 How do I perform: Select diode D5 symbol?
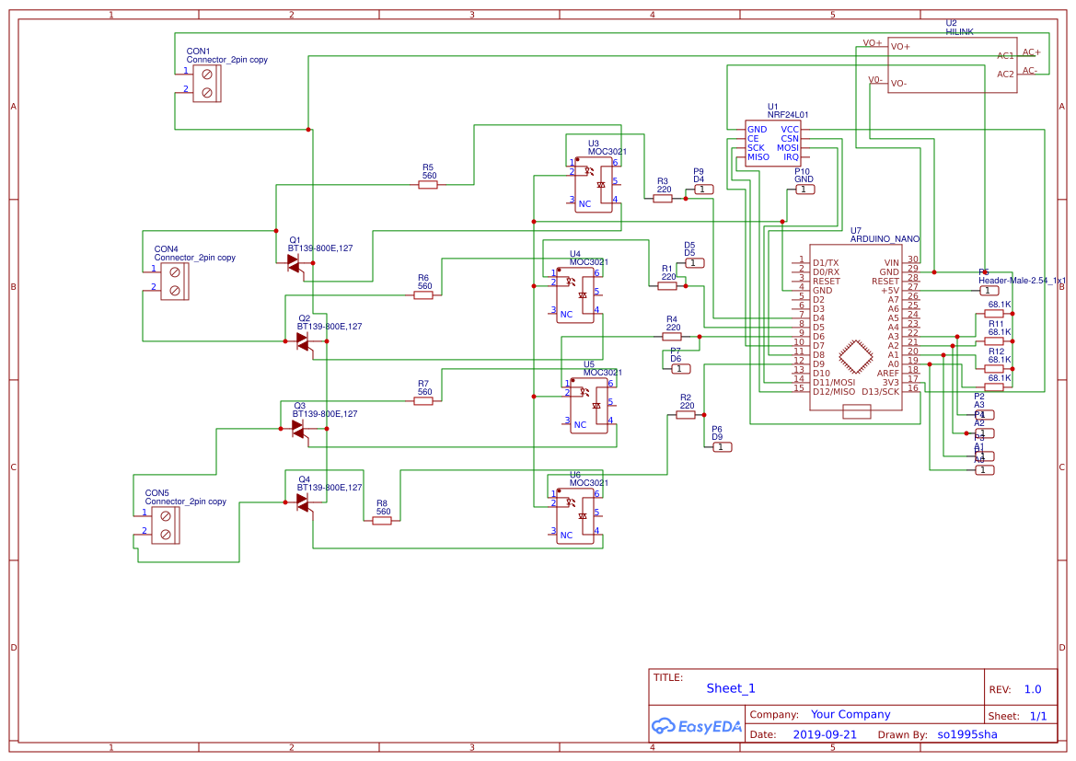click(693, 262)
